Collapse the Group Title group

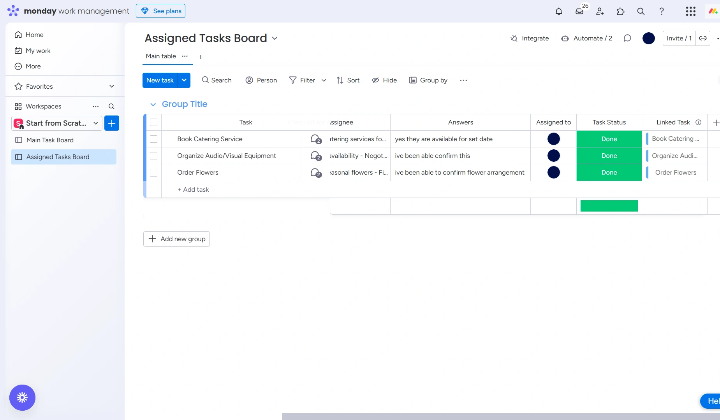(153, 105)
